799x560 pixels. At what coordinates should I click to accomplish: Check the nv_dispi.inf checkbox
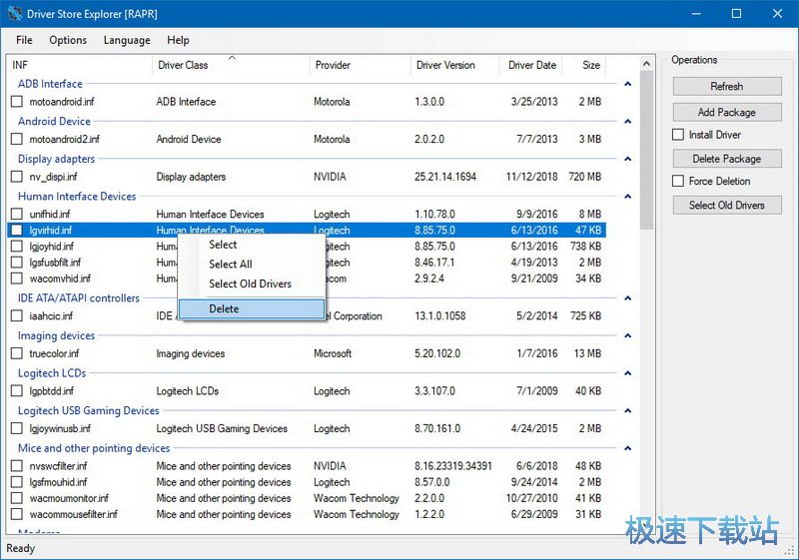[17, 177]
